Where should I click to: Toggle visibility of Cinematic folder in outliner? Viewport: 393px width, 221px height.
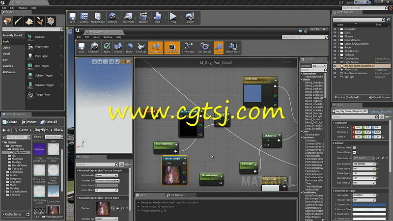pos(335,29)
